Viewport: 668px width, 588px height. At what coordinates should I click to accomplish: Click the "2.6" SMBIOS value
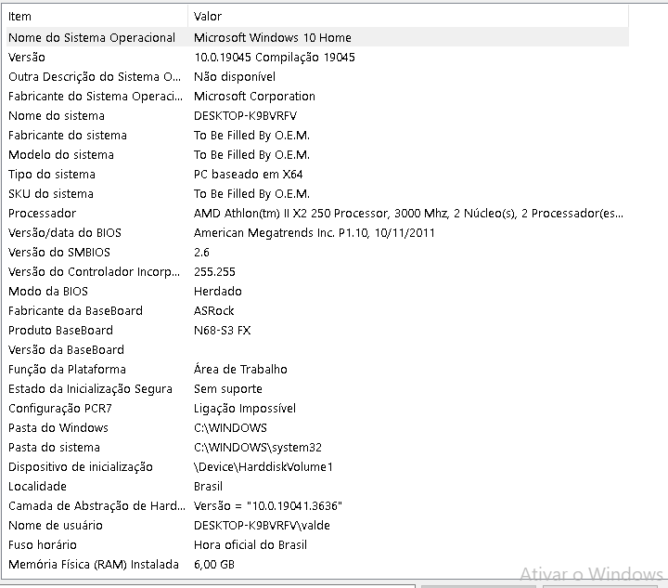(201, 253)
